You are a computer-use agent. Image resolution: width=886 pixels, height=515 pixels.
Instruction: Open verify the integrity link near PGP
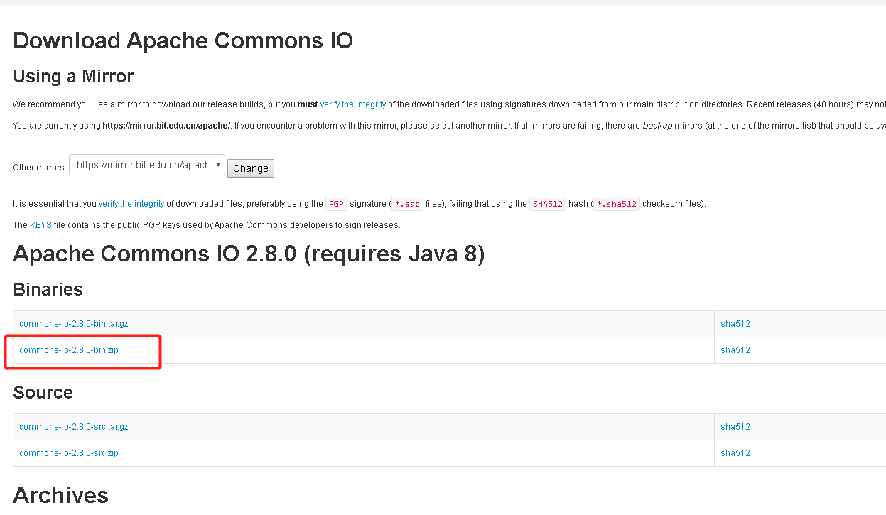coord(131,203)
